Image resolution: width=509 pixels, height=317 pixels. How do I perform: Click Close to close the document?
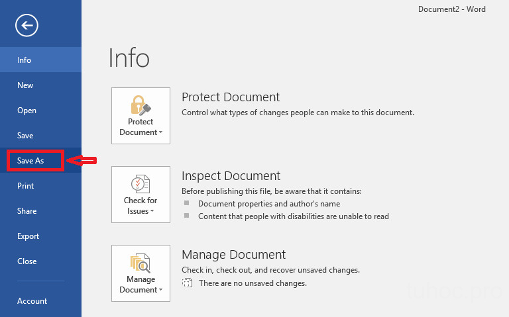[x=40, y=261]
